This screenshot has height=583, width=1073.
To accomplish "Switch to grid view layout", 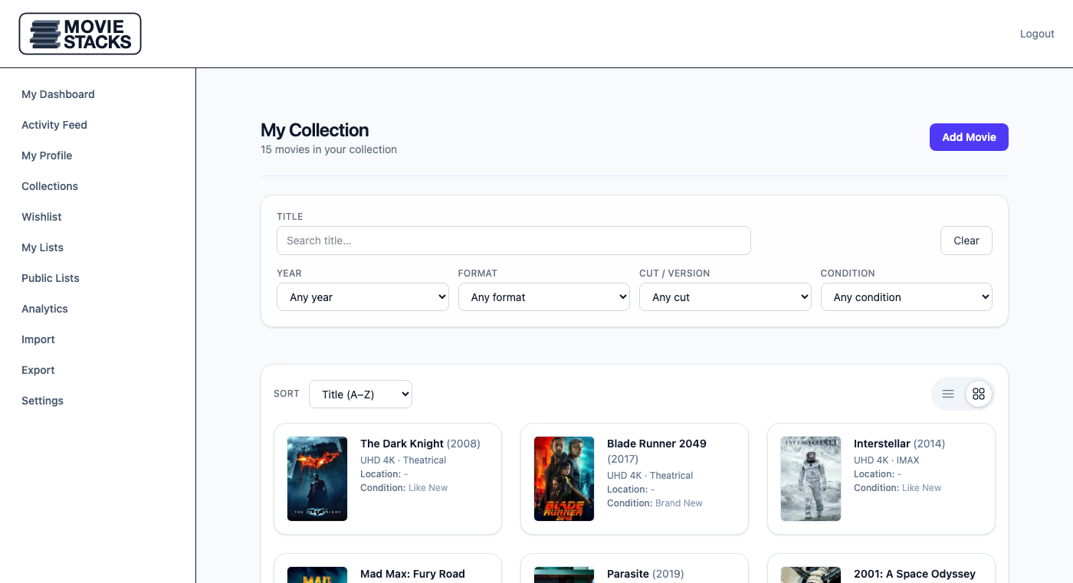I will click(x=978, y=394).
